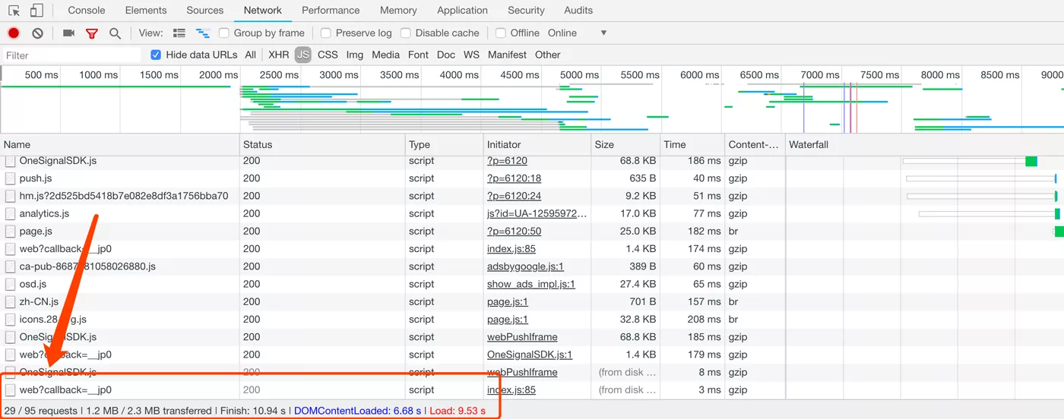This screenshot has height=419, width=1064.
Task: Check the Disable cache option
Action: [x=406, y=33]
